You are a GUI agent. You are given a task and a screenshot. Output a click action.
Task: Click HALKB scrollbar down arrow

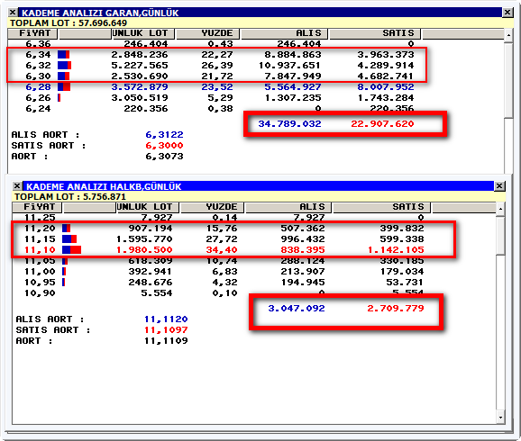500,417
